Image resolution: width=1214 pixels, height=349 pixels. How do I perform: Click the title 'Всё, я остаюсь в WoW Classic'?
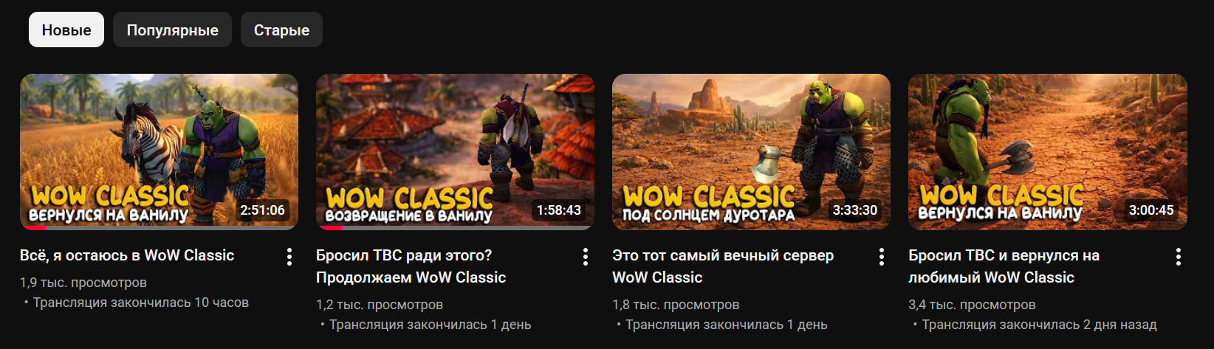coord(127,255)
